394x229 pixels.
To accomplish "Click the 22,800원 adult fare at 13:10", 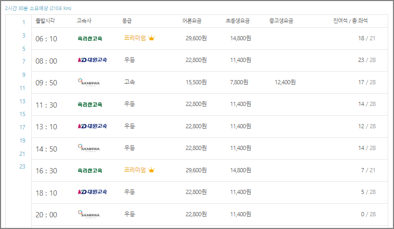I will click(196, 126).
